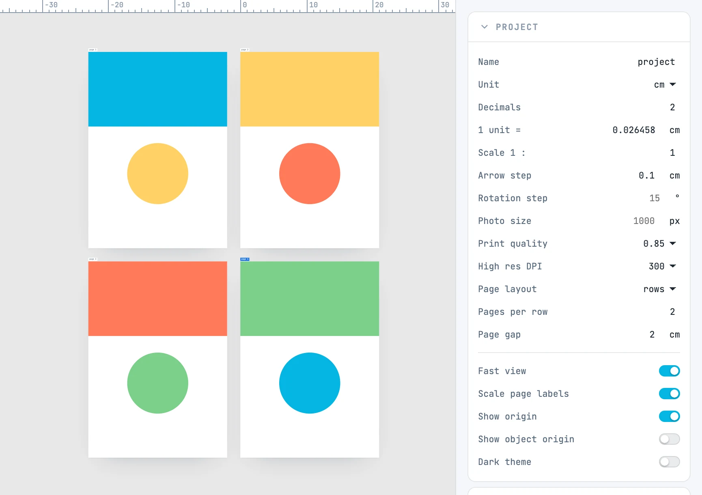Collapse the PROJECT panel chevron

tap(484, 27)
